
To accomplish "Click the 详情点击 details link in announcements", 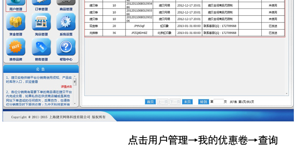I will [x=66, y=87].
